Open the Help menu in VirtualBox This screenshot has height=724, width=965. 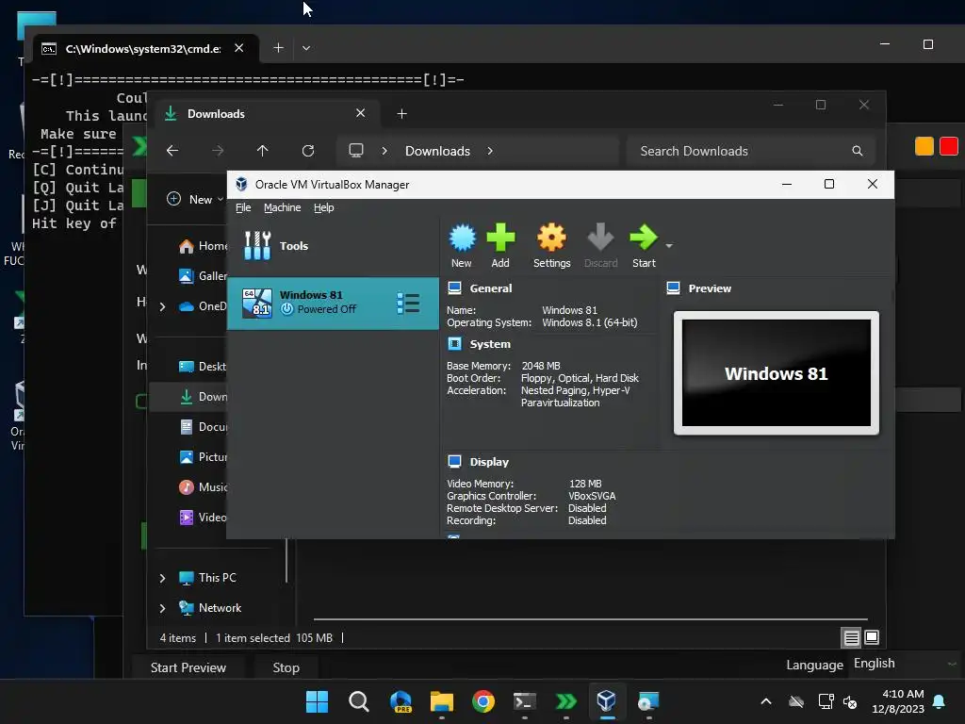click(x=324, y=207)
